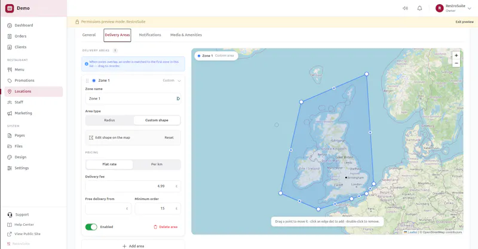
Task: Click the Marketing megaphone icon
Action: (x=10, y=113)
